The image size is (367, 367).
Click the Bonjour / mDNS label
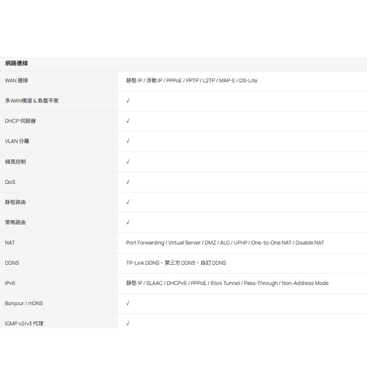pyautogui.click(x=24, y=304)
